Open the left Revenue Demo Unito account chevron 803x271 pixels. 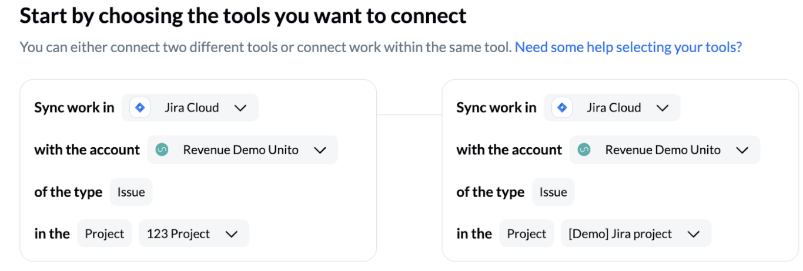click(x=320, y=150)
